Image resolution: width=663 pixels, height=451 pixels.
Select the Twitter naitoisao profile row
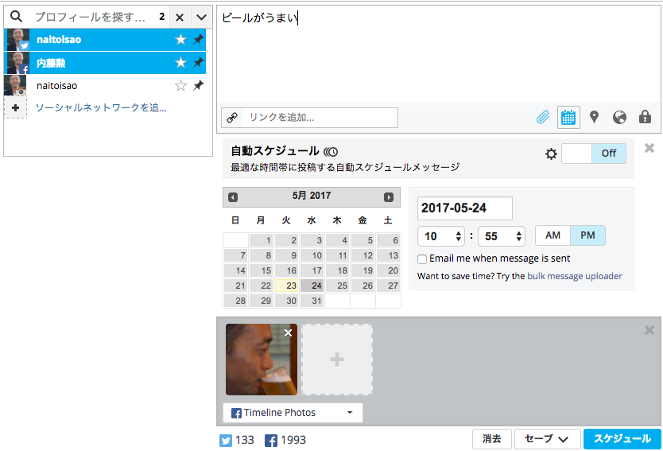[x=105, y=40]
